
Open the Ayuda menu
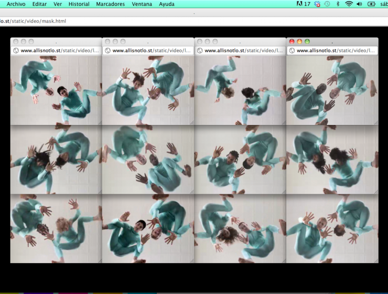coord(166,4)
